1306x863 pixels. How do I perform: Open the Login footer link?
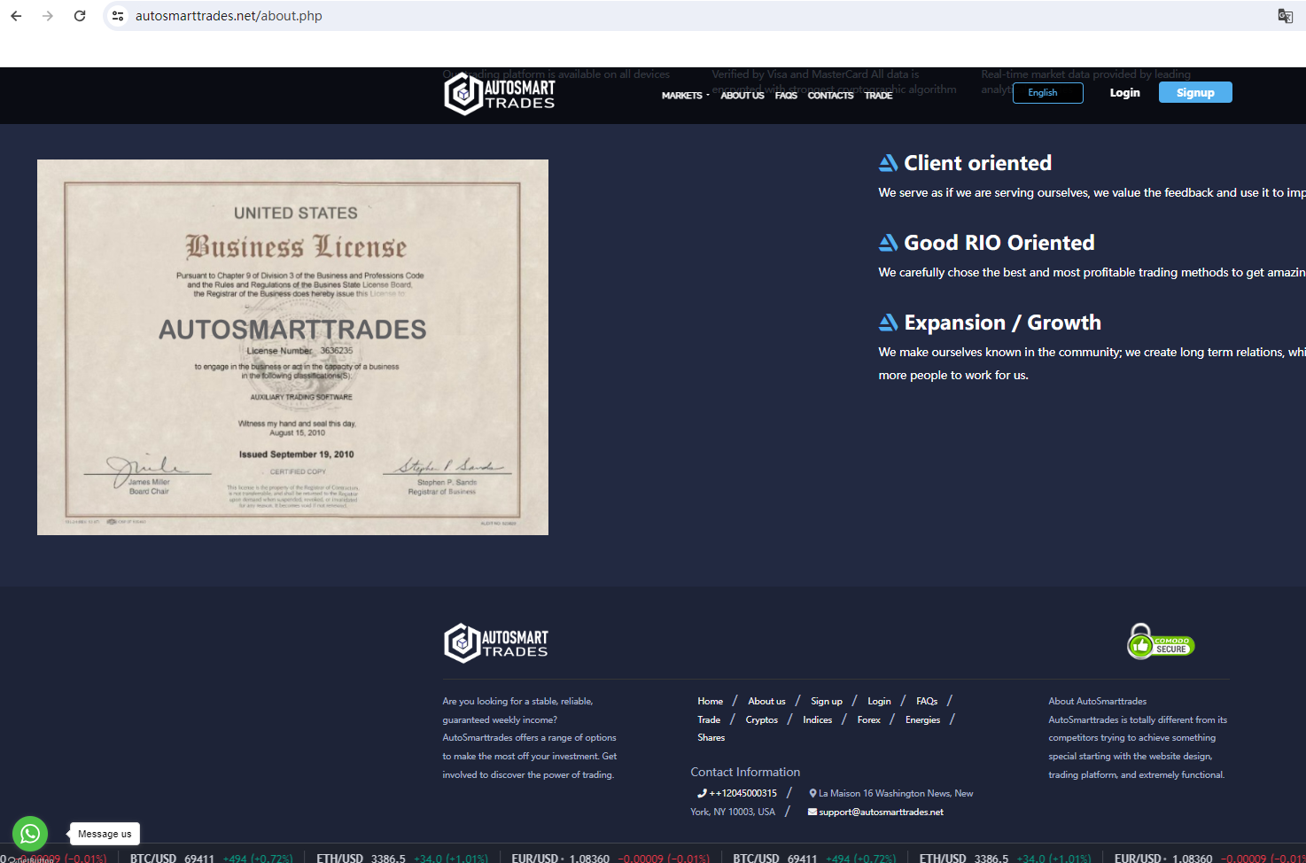tap(879, 701)
